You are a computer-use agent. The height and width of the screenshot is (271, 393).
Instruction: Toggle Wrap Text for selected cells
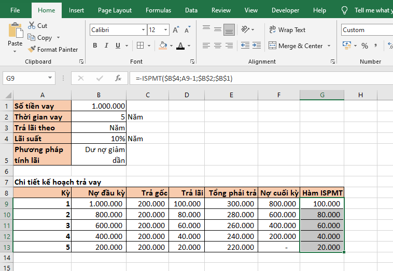click(x=287, y=30)
